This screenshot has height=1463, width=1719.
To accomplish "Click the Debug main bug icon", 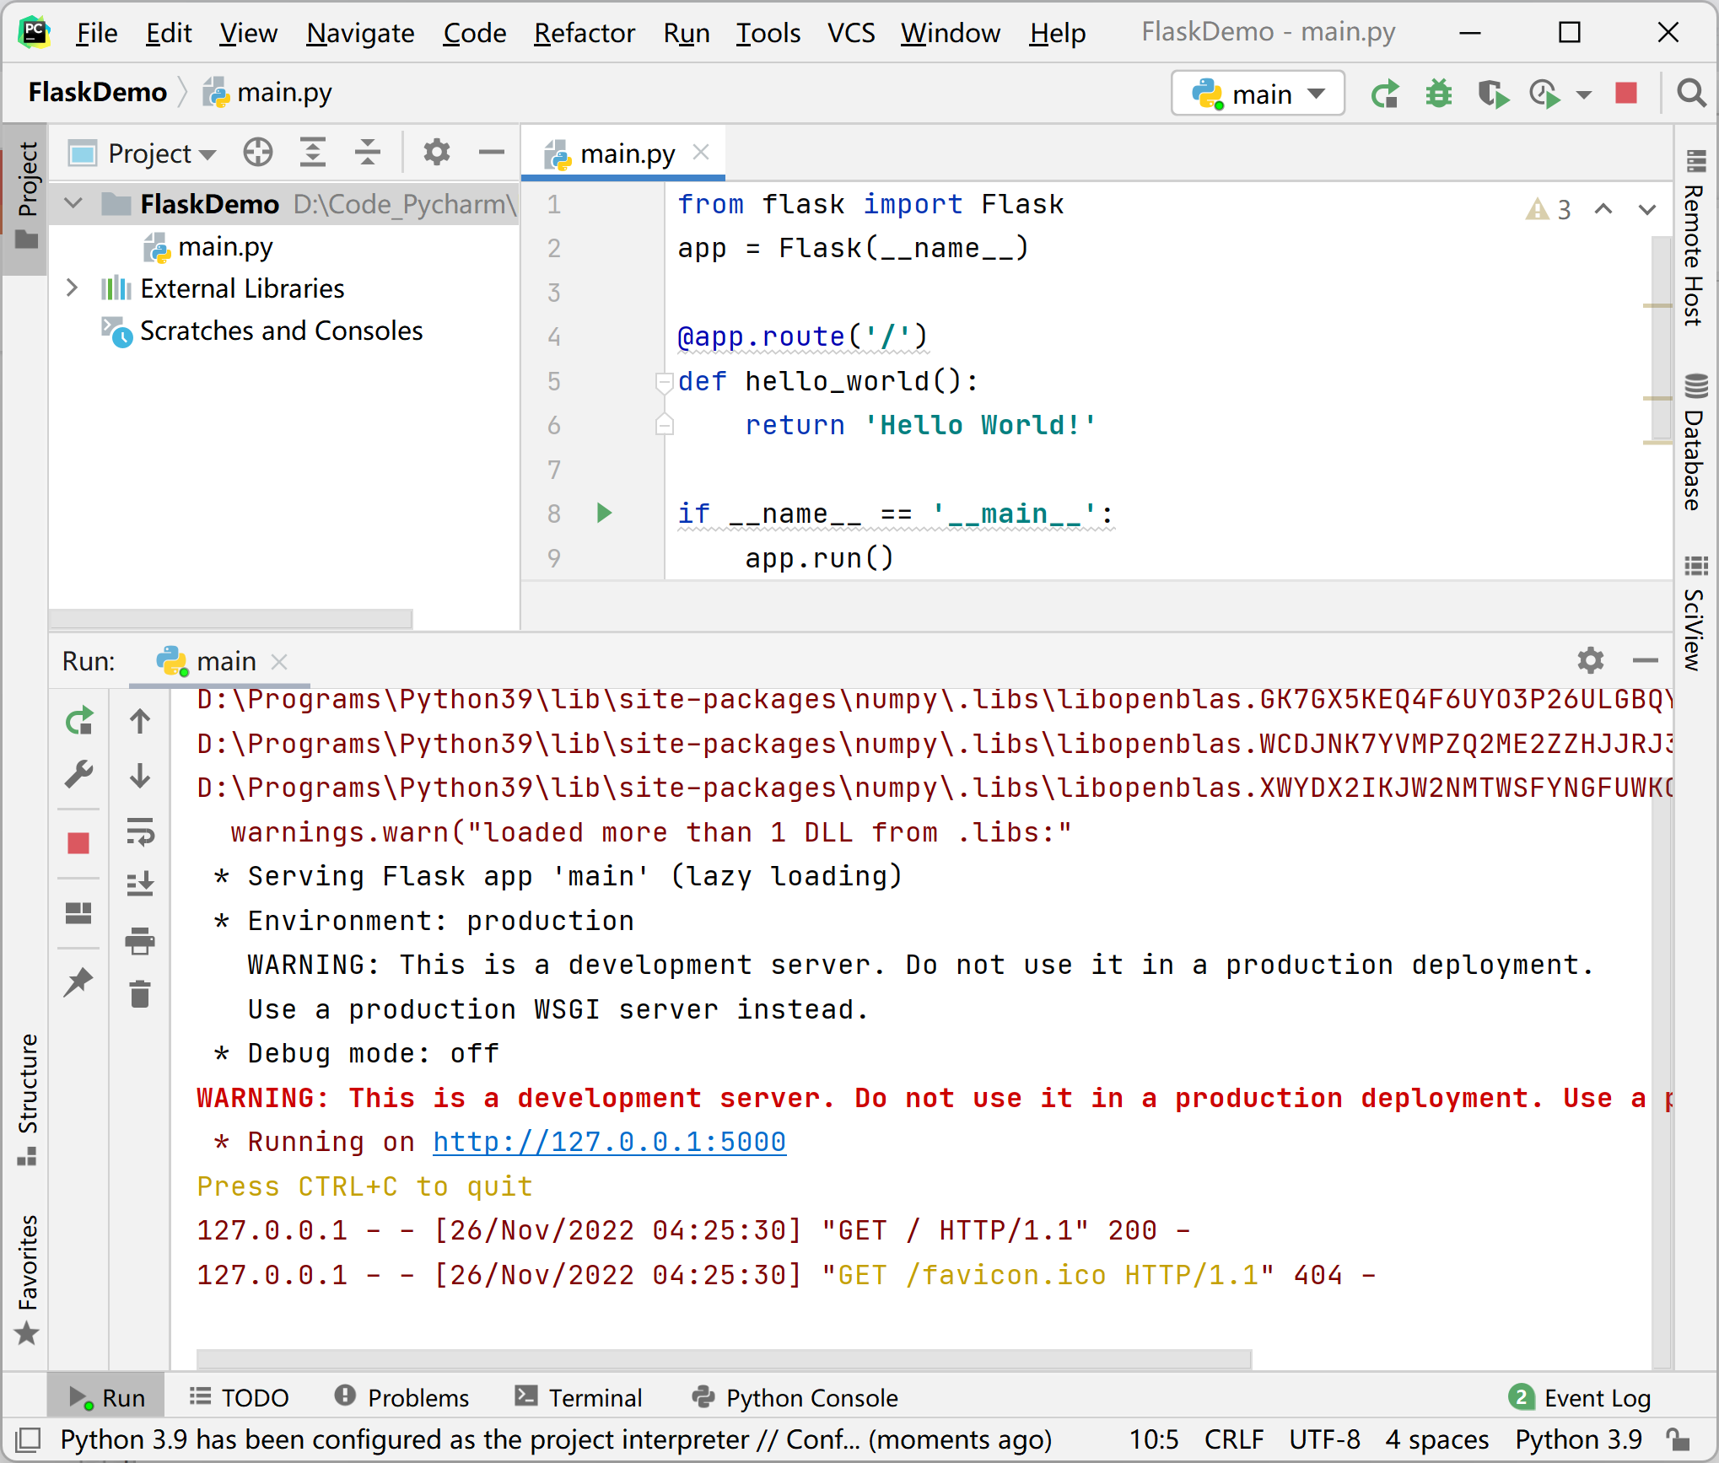I will point(1438,94).
